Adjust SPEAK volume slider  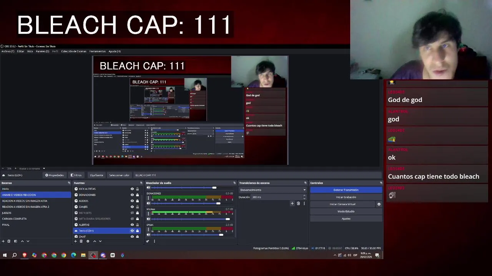[221, 235]
